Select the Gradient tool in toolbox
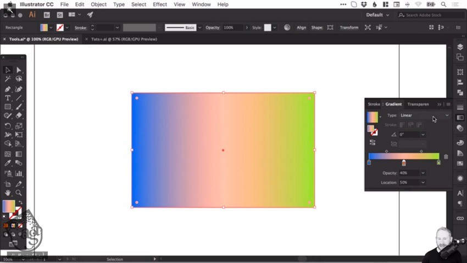467x263 pixels. coord(19,154)
